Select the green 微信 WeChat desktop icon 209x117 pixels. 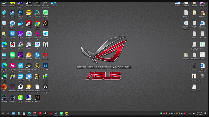(x=12, y=56)
